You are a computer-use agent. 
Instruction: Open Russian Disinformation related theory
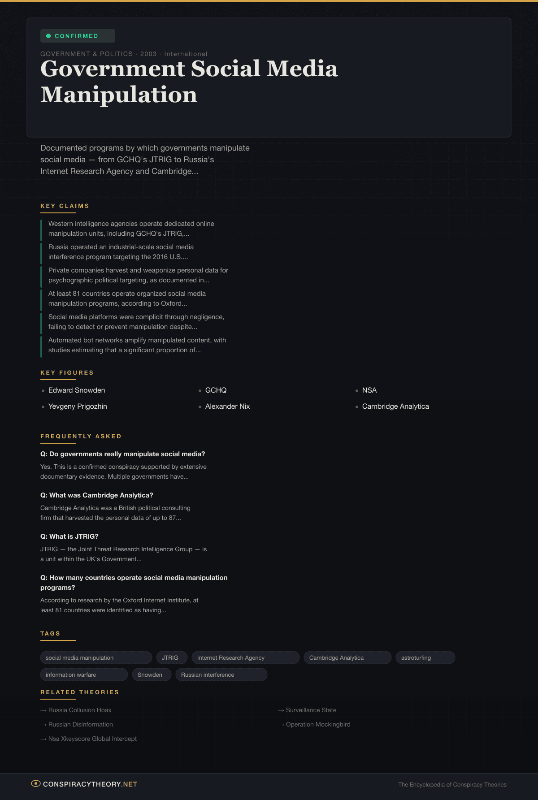(80, 724)
